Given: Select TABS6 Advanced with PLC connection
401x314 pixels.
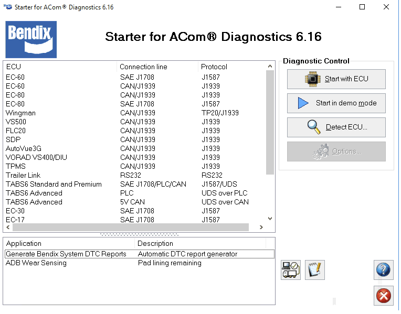Looking at the screenshot, I should coord(135,193).
